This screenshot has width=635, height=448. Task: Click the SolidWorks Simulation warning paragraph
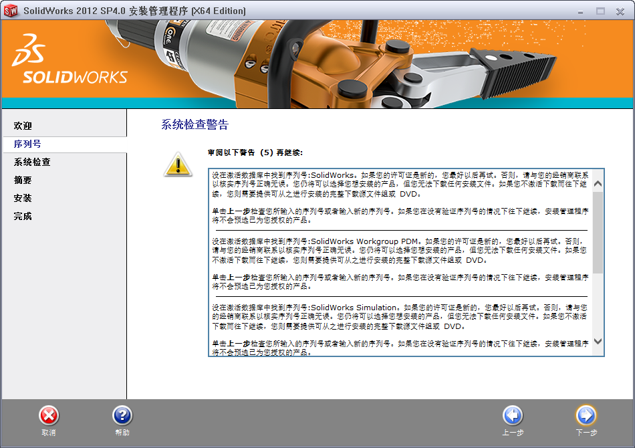(x=400, y=317)
